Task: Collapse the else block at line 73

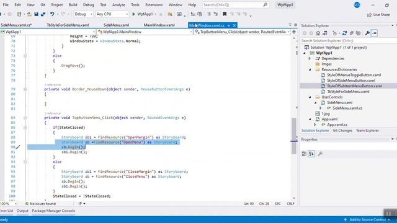Action: pyautogui.click(x=25, y=56)
